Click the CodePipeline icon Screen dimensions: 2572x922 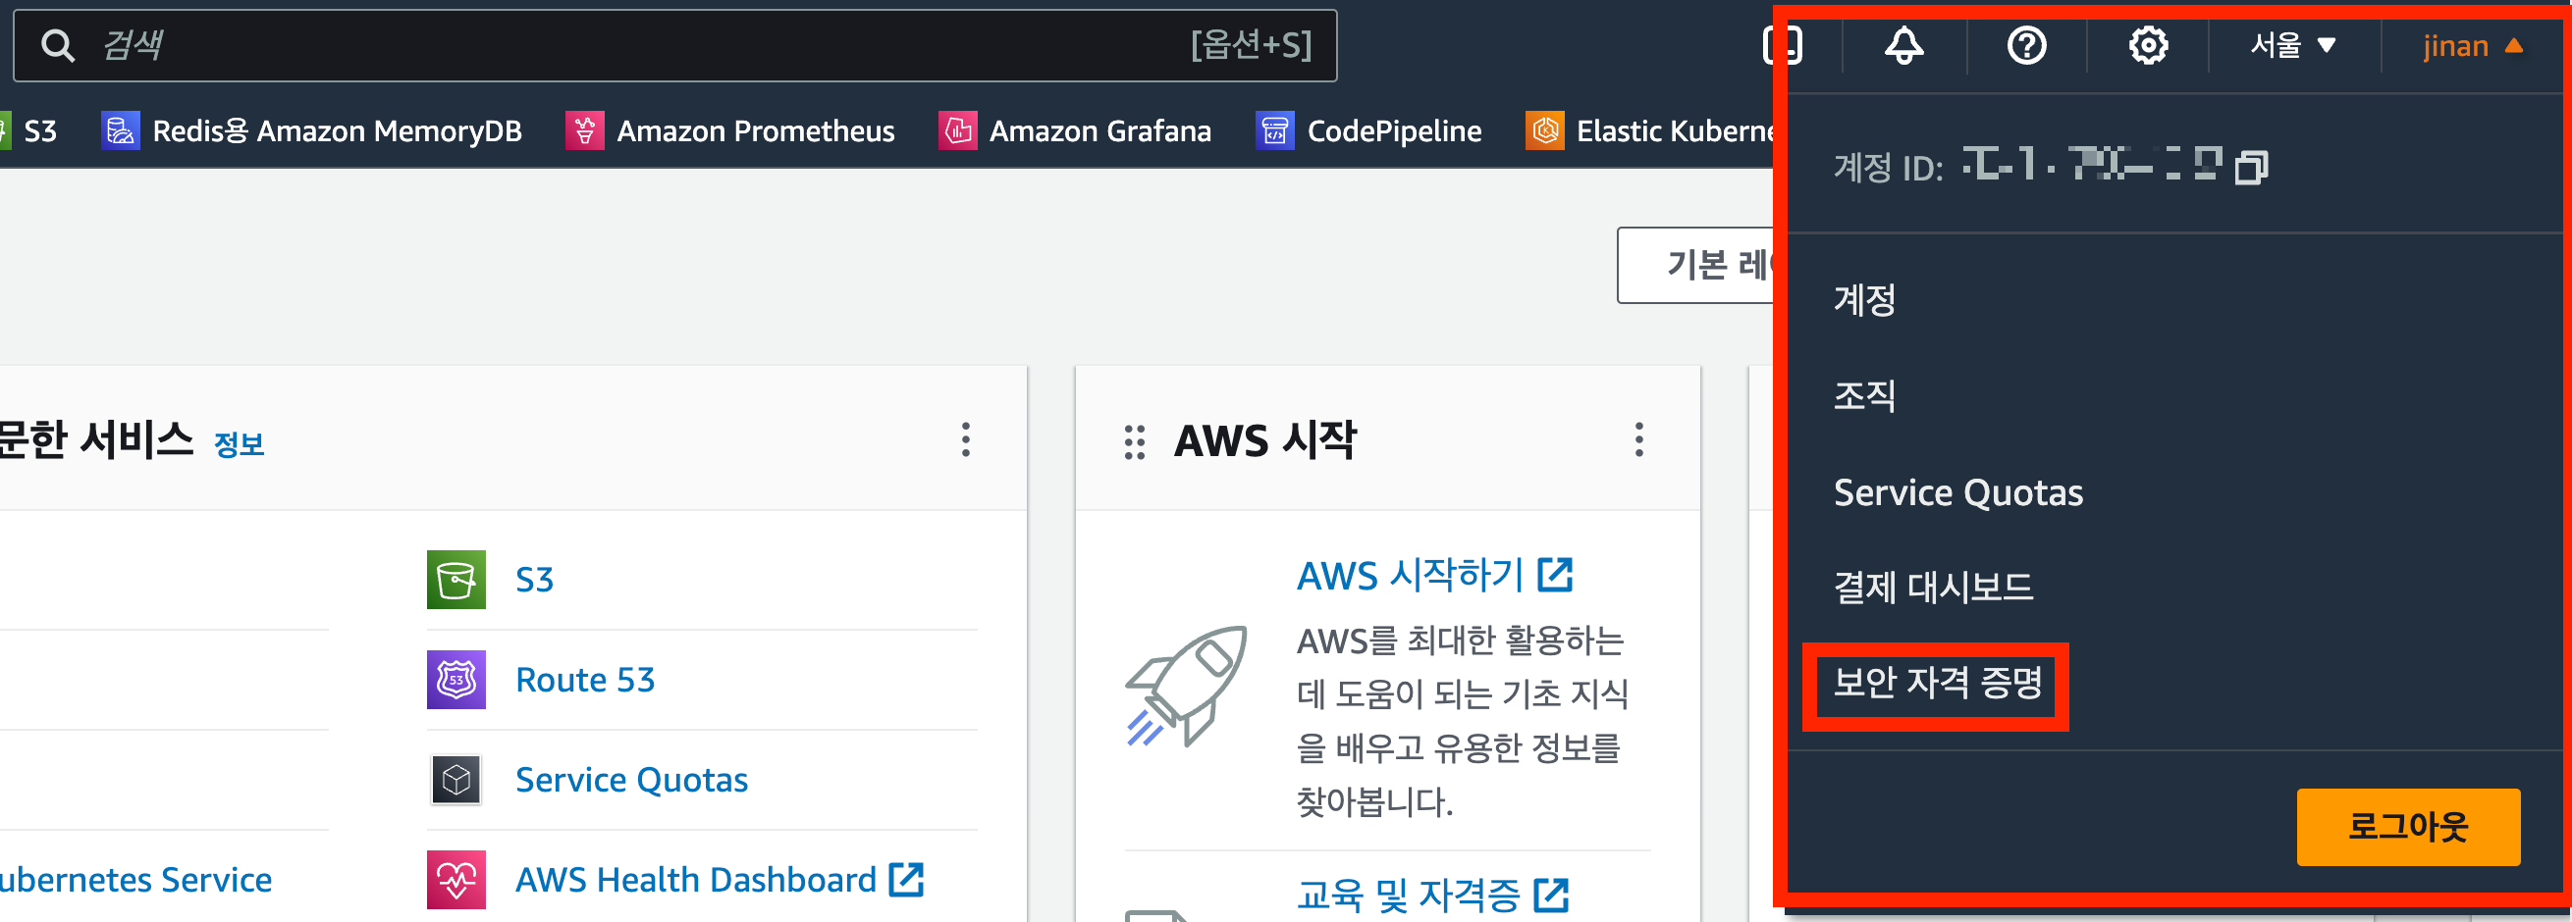(1275, 130)
